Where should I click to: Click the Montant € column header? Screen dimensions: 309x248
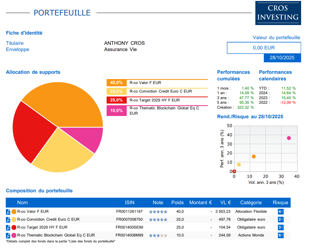[x=200, y=203]
